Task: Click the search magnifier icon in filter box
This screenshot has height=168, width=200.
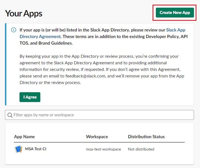Action: point(10,115)
